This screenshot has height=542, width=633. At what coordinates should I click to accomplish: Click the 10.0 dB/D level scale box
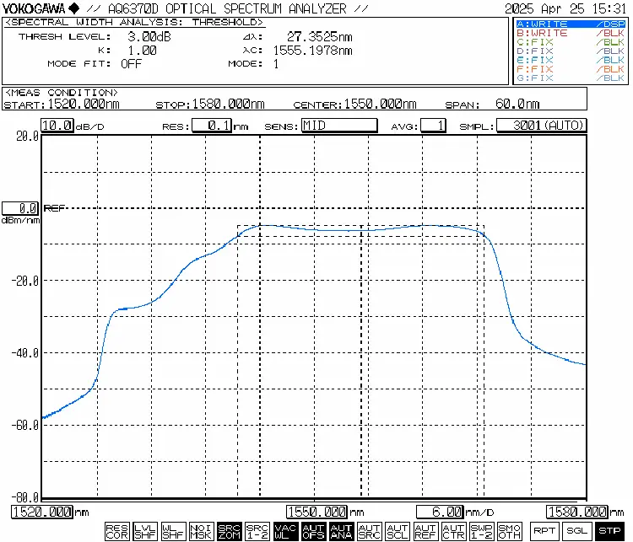pyautogui.click(x=57, y=126)
